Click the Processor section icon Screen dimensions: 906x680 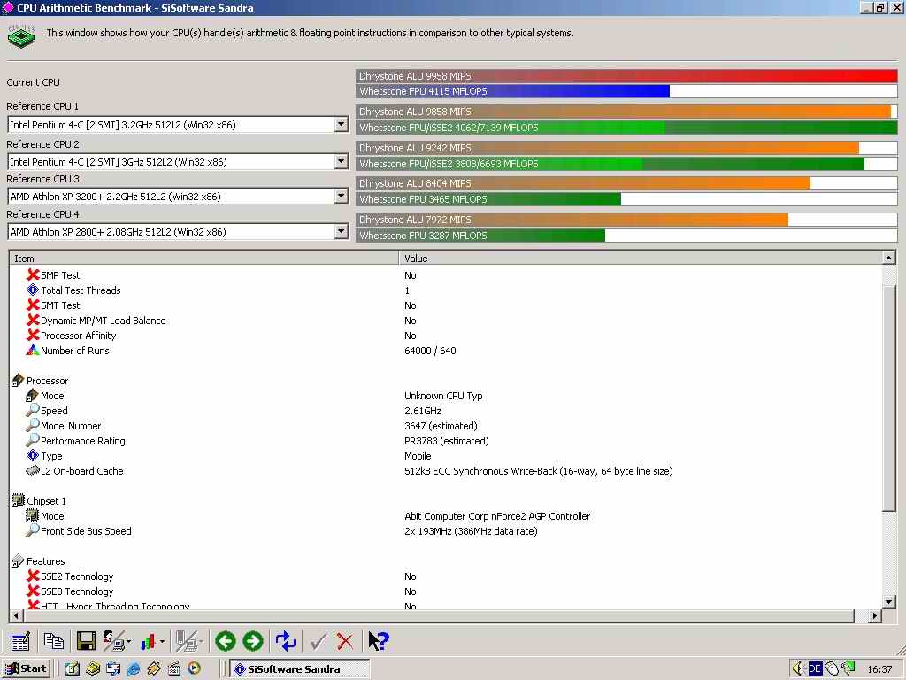coord(18,381)
